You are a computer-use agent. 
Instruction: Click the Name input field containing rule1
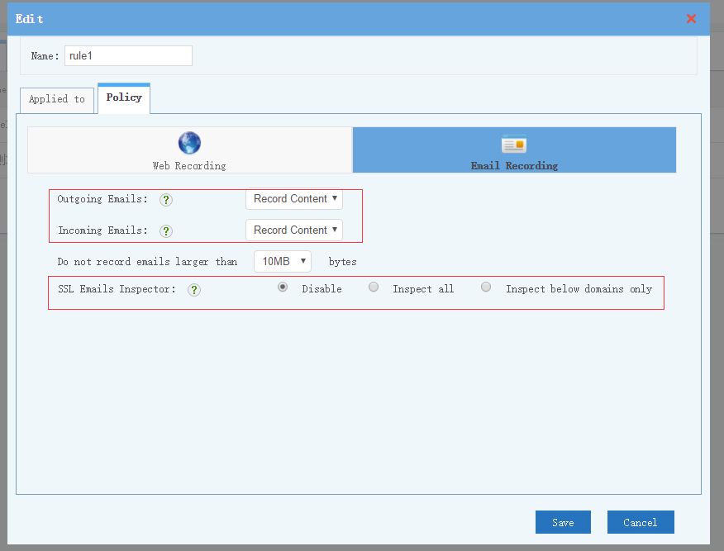[128, 56]
